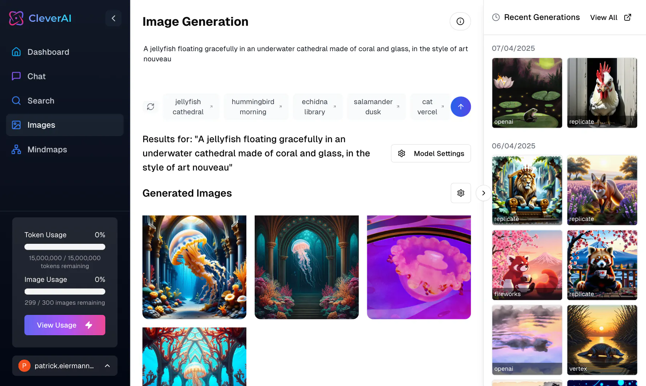
Task: Pick the jellyfish cathedral suggestion
Action: point(191,107)
